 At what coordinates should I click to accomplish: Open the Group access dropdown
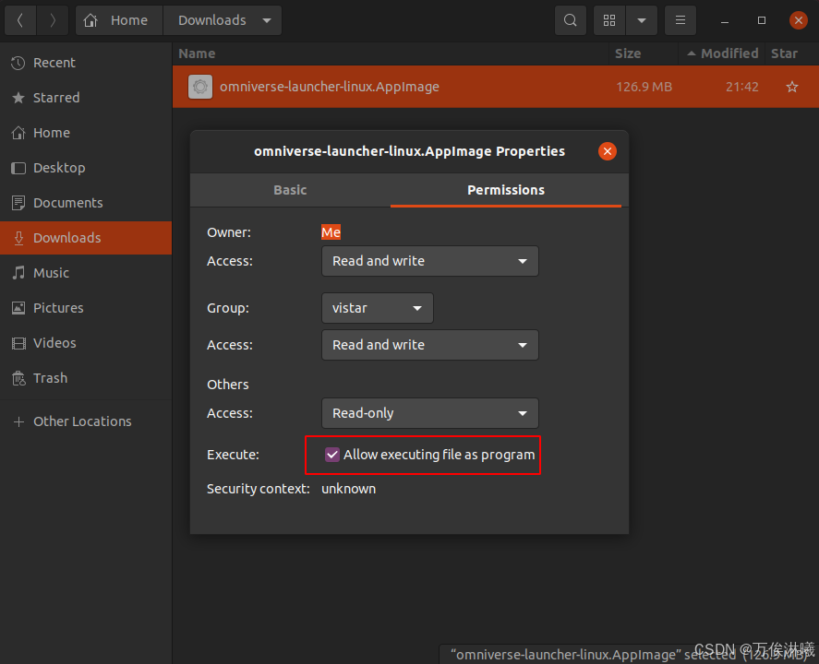pyautogui.click(x=430, y=345)
